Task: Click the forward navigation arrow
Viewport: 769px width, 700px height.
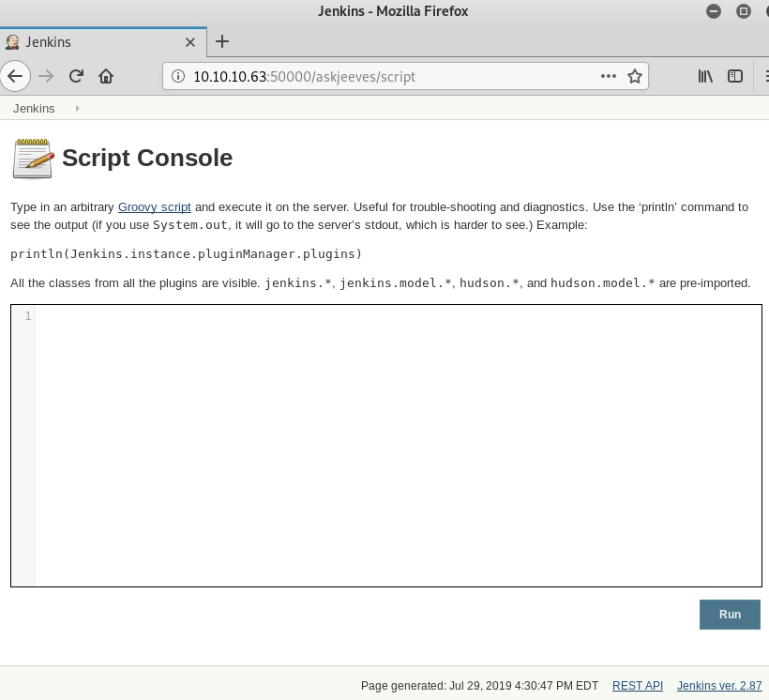Action: click(x=46, y=76)
